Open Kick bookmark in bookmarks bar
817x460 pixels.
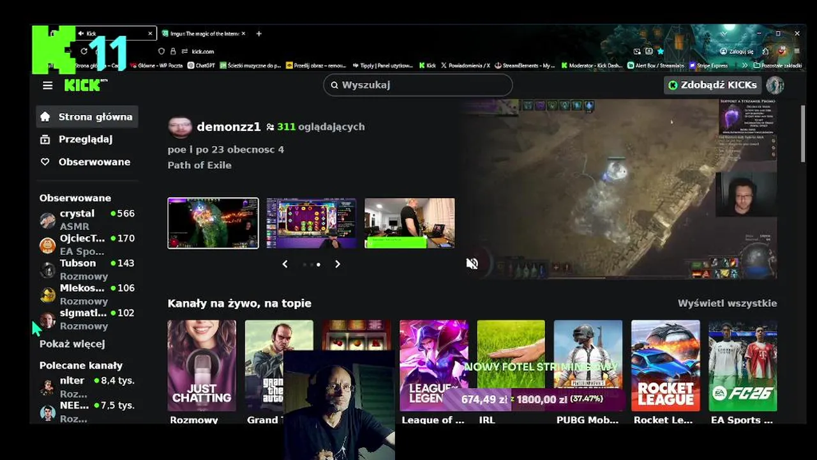[428, 65]
